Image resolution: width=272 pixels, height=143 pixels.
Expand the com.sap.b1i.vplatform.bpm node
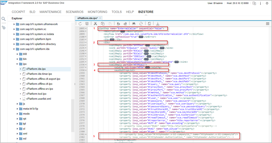click(14, 39)
